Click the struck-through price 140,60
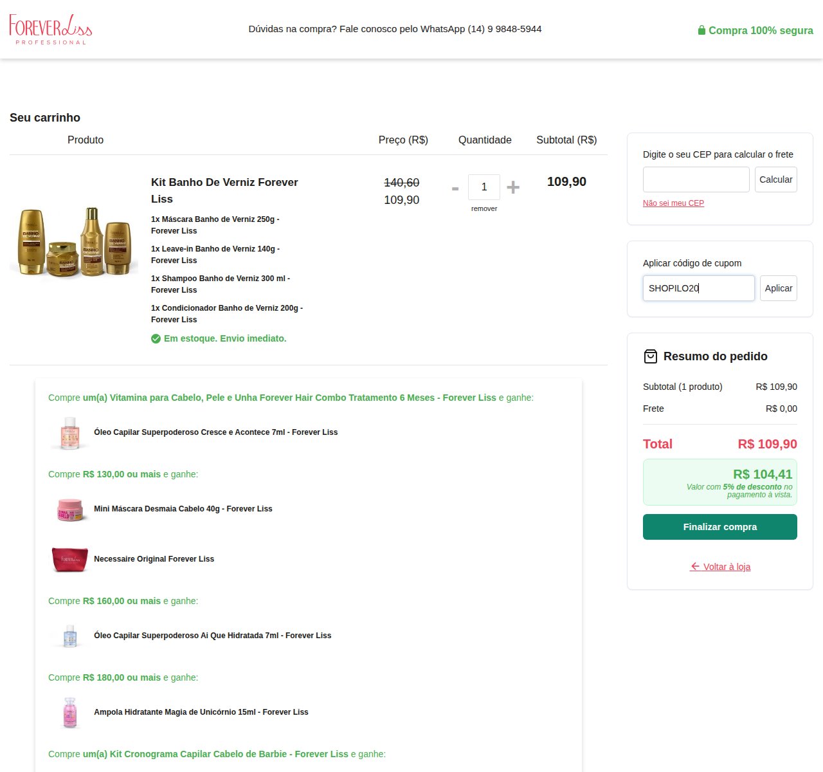The image size is (823, 772). tap(402, 183)
